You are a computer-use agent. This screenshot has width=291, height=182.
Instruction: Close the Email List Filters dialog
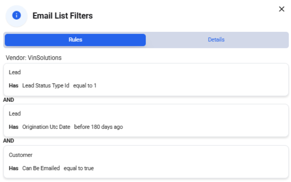282,9
